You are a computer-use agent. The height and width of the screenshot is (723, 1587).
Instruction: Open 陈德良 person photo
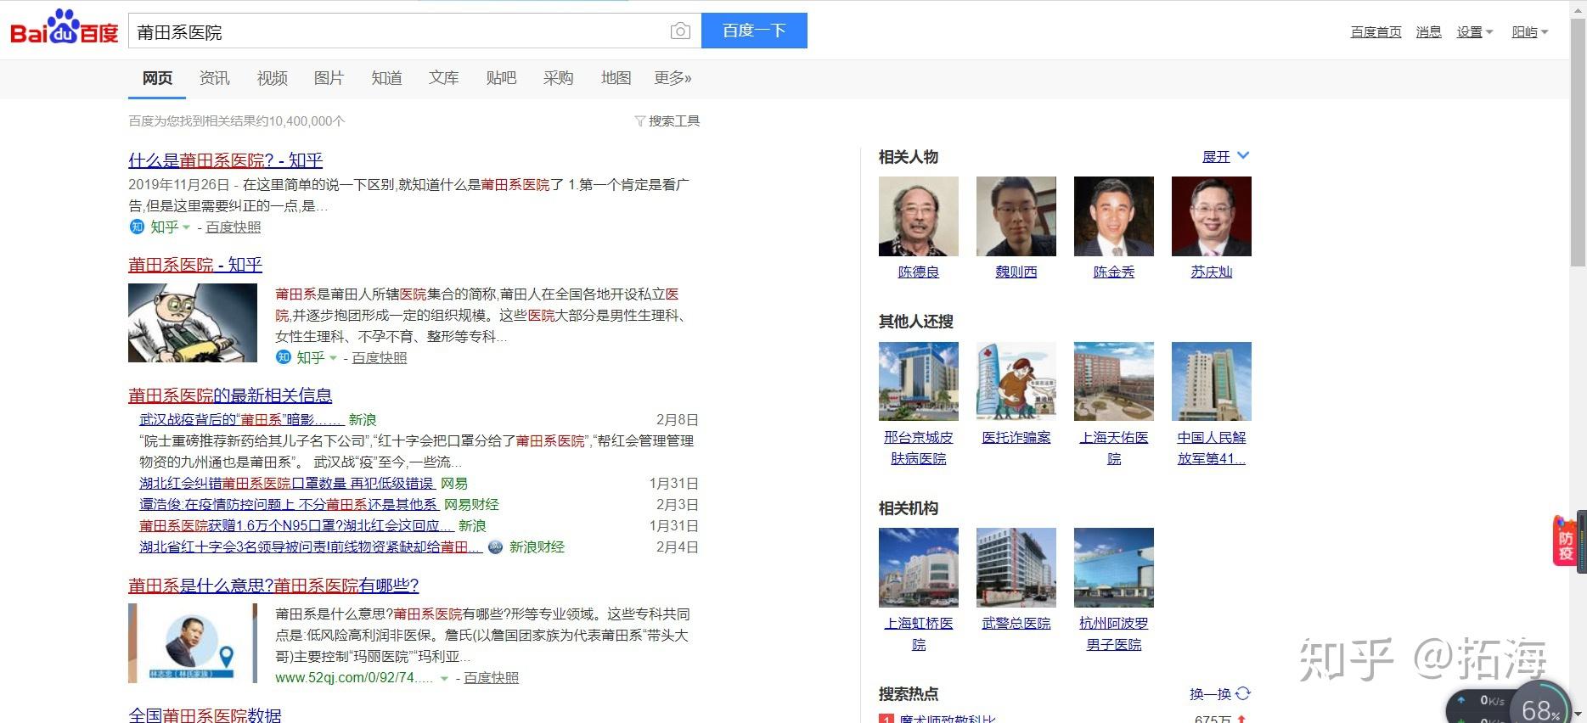[x=919, y=216]
